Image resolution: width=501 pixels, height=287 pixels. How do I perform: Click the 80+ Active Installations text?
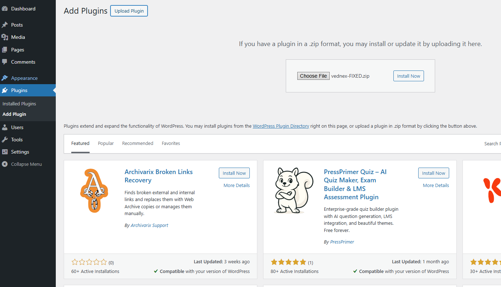click(295, 272)
